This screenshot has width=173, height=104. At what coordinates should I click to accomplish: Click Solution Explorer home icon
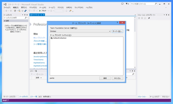(x=145, y=18)
